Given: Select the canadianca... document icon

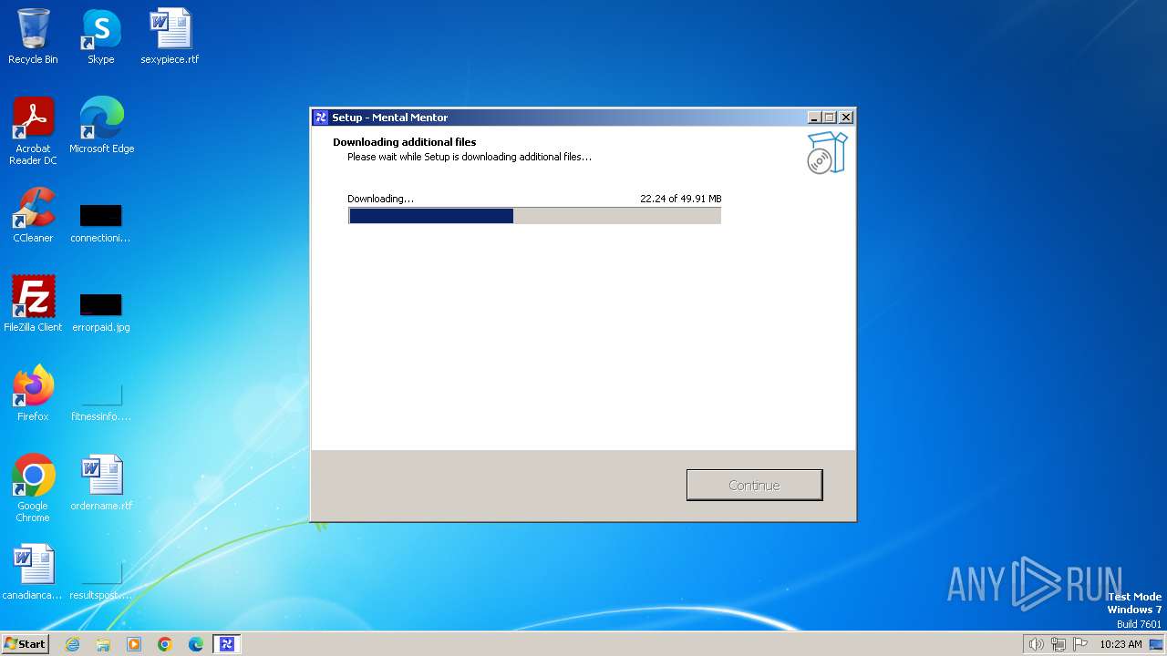Looking at the screenshot, I should [33, 572].
